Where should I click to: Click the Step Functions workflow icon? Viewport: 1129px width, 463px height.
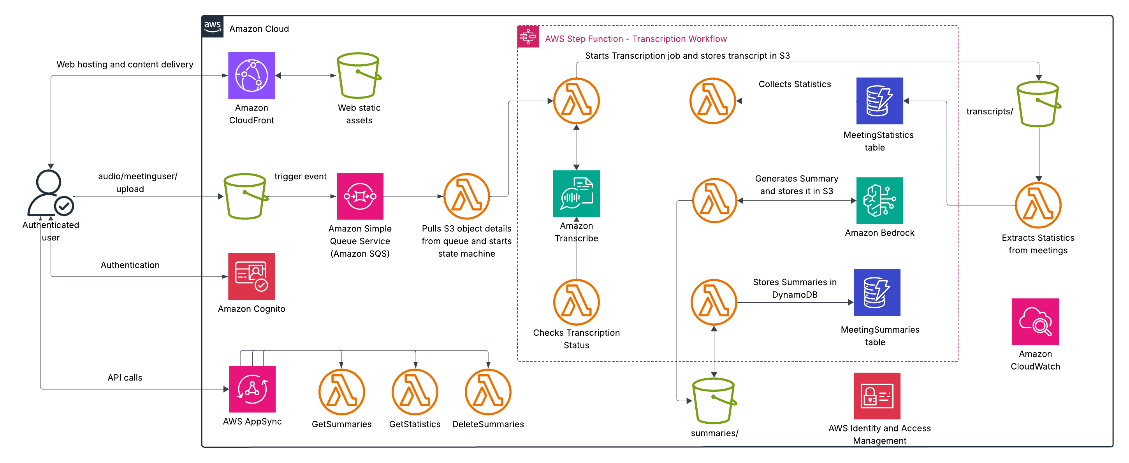tap(528, 37)
